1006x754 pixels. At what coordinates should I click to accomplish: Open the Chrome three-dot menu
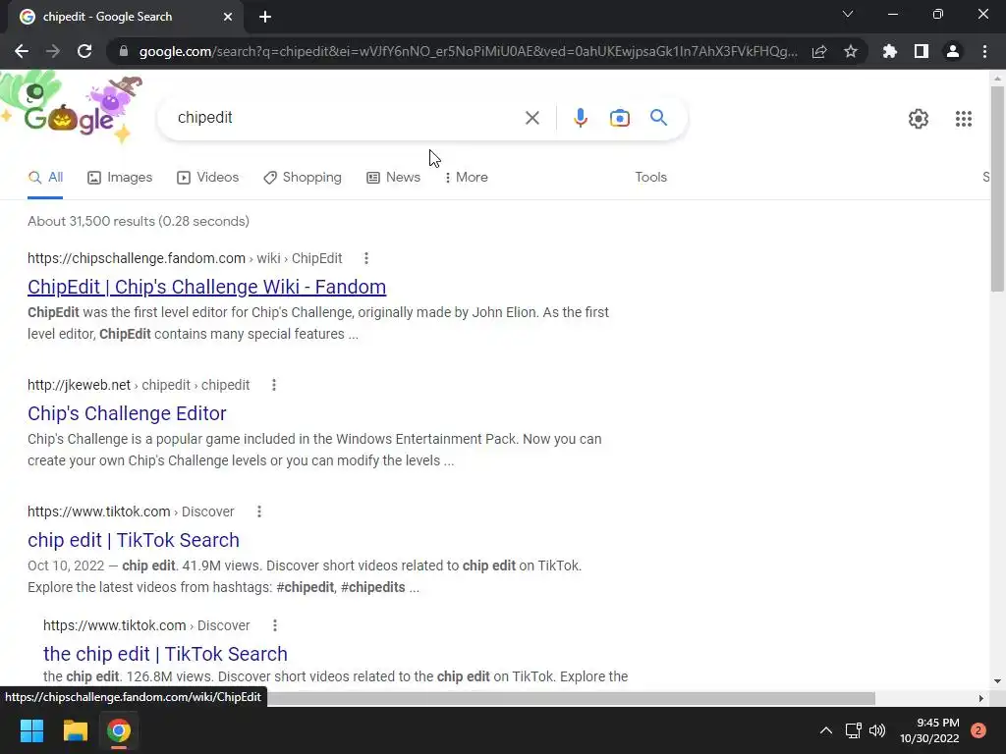pos(984,51)
